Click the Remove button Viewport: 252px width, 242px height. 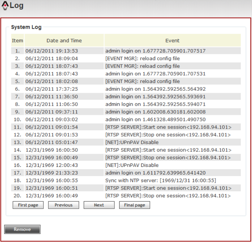22,229
